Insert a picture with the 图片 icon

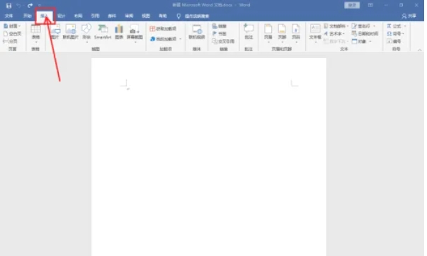pyautogui.click(x=55, y=32)
